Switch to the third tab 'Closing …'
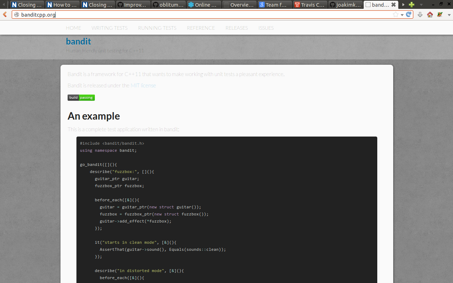Viewport: 453px width, 283px height. coord(98,5)
